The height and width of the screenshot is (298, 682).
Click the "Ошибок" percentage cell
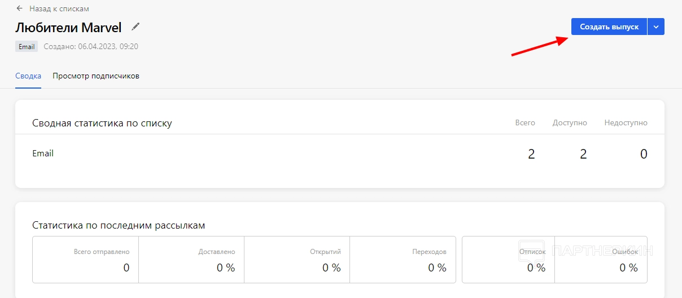click(601, 260)
